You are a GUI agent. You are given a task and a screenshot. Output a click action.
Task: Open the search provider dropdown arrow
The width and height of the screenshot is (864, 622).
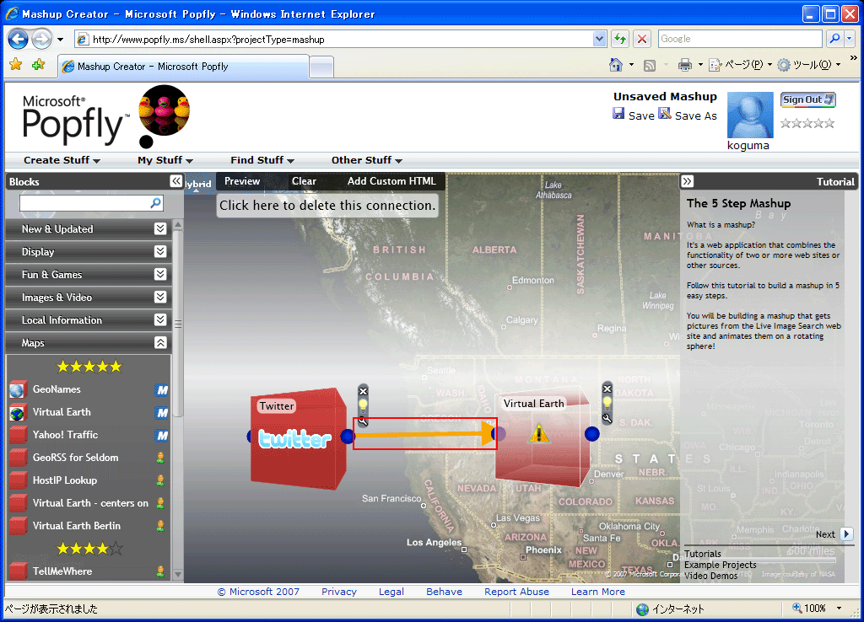(x=850, y=39)
